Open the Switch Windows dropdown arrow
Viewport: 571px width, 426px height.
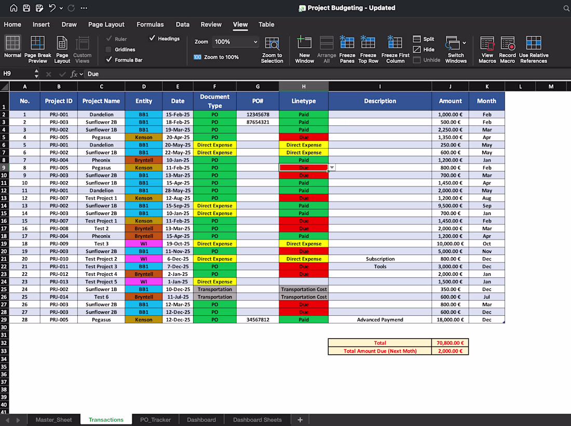464,43
